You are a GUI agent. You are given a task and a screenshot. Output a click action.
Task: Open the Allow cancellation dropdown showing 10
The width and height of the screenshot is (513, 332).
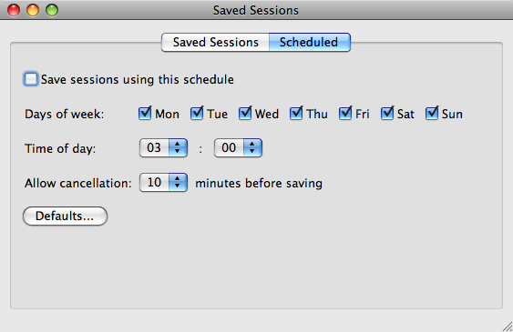point(163,183)
